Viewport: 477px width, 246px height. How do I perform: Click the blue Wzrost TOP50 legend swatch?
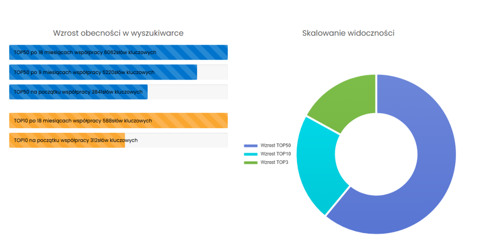[x=251, y=145]
